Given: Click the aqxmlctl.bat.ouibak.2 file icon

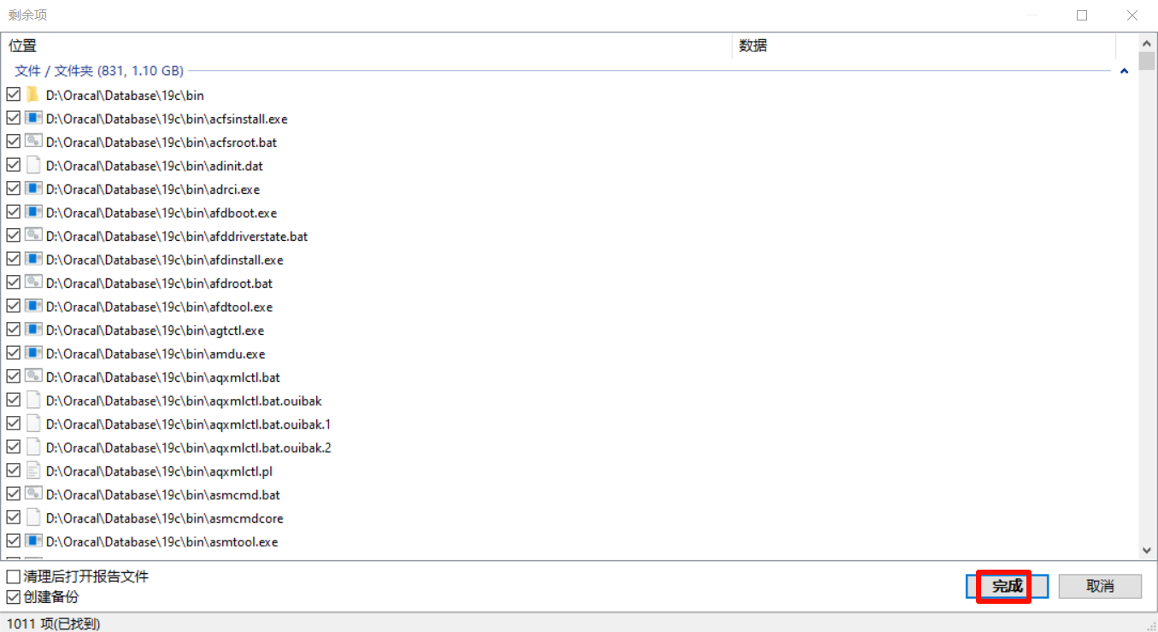Looking at the screenshot, I should tap(33, 447).
